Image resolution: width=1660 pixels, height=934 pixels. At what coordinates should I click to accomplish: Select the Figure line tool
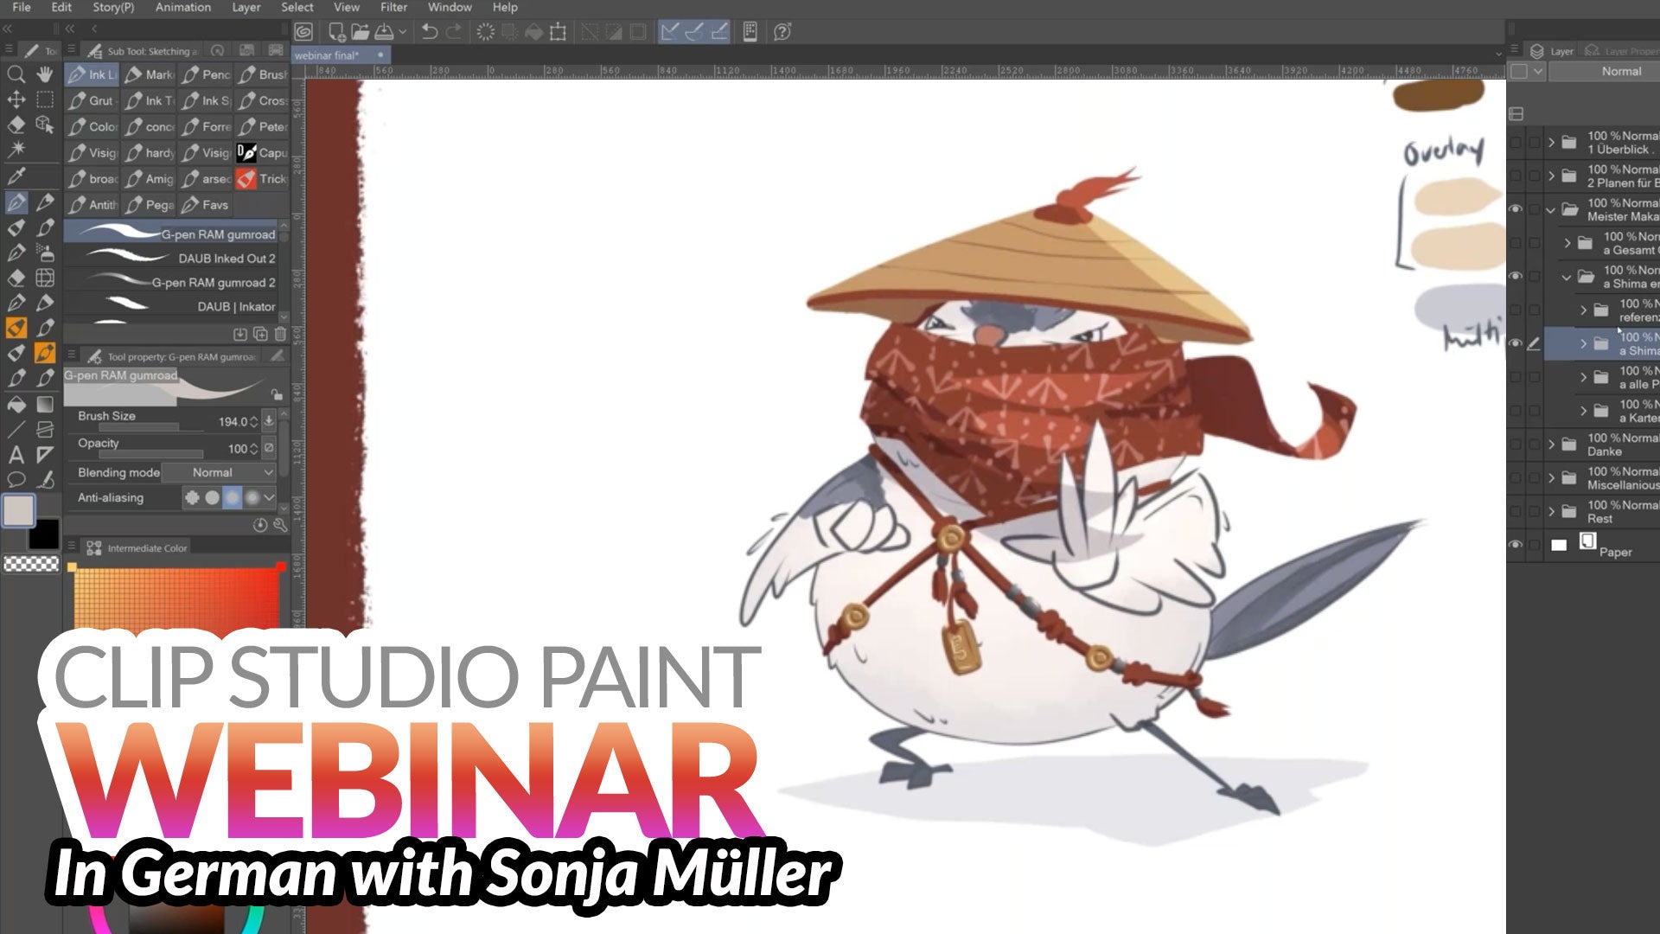(x=16, y=430)
